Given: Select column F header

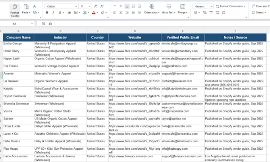Looking at the screenshot, I should (235, 31).
